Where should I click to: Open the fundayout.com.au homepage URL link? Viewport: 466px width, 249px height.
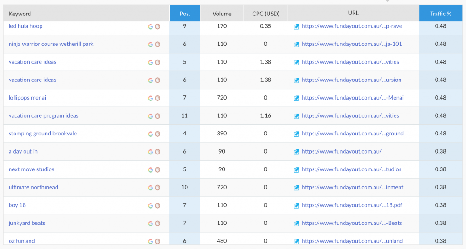pos(341,151)
